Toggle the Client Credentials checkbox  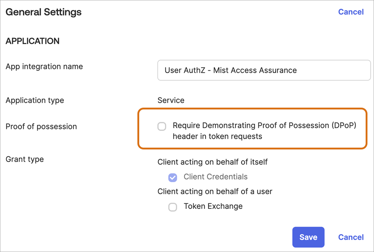[x=173, y=177]
